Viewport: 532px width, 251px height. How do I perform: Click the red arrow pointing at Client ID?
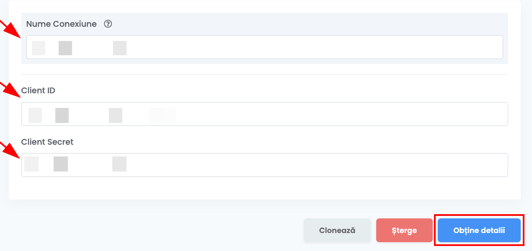[x=10, y=90]
